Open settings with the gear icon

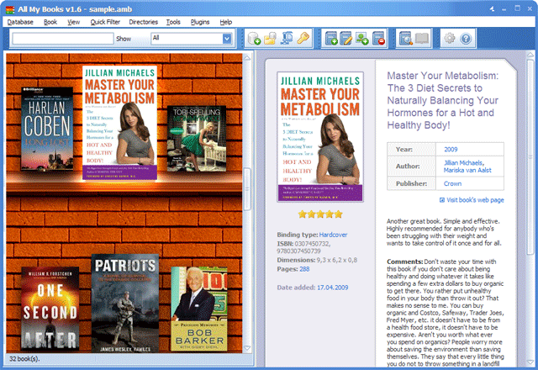[450, 39]
